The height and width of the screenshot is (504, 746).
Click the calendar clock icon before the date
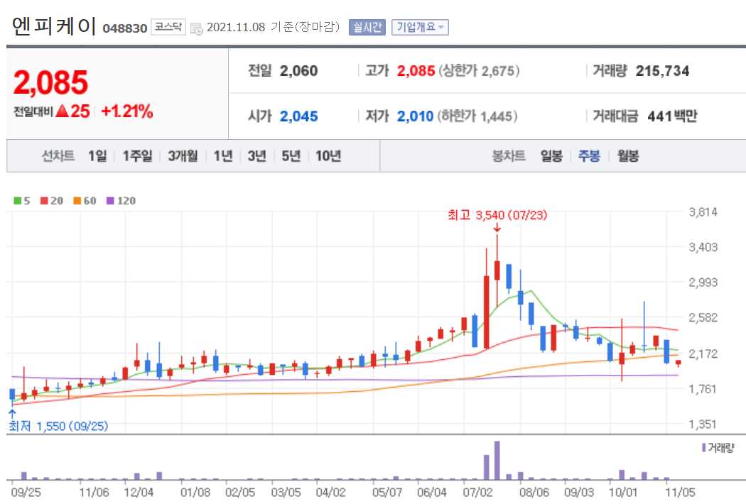pos(196,28)
